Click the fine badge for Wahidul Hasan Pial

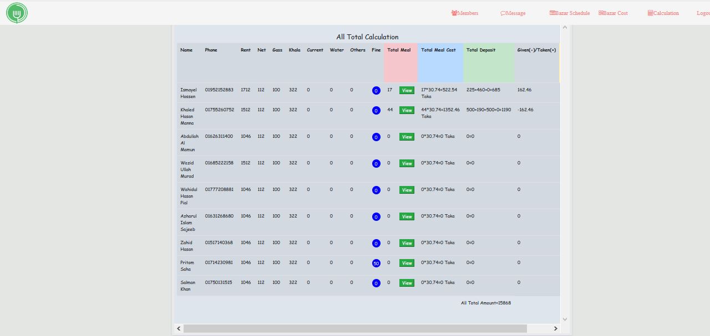(376, 190)
